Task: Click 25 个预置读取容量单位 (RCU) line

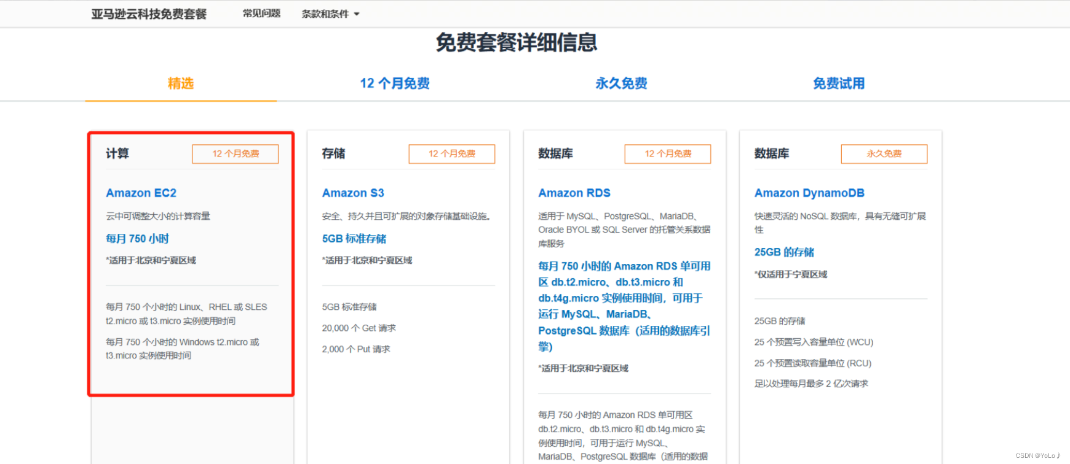Action: point(813,363)
